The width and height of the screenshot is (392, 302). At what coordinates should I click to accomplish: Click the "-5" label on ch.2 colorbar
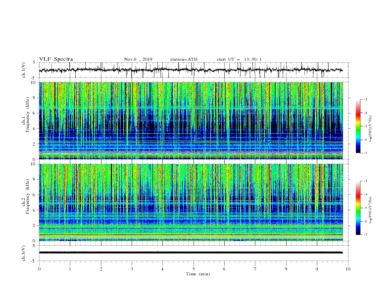(x=365, y=208)
